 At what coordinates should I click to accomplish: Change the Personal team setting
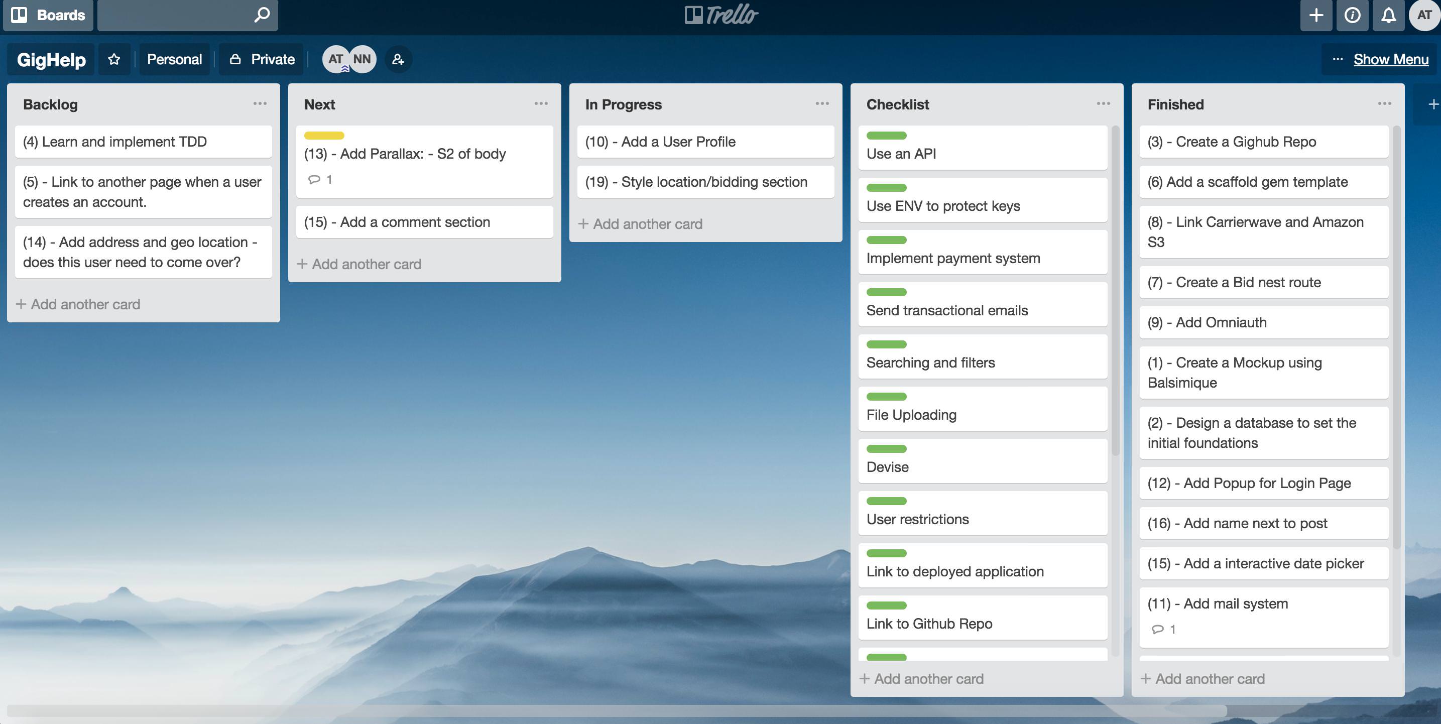[174, 59]
